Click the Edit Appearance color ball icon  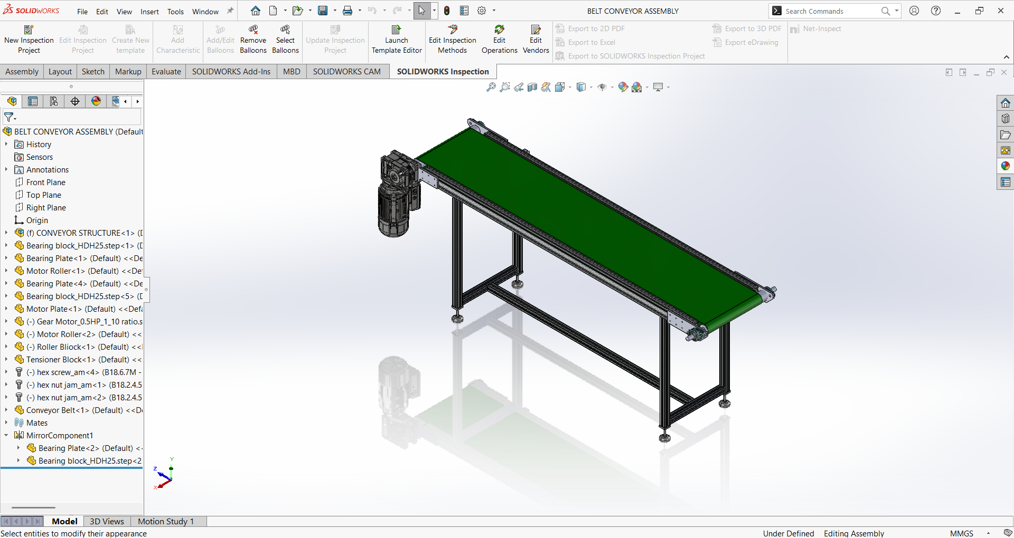coord(623,87)
